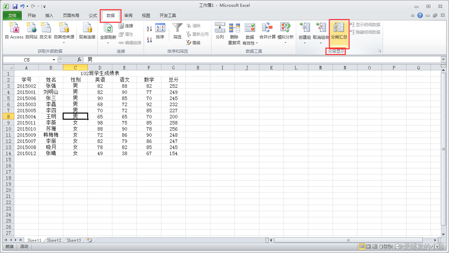Select column H header
The image size is (449, 253).
[x=198, y=68]
